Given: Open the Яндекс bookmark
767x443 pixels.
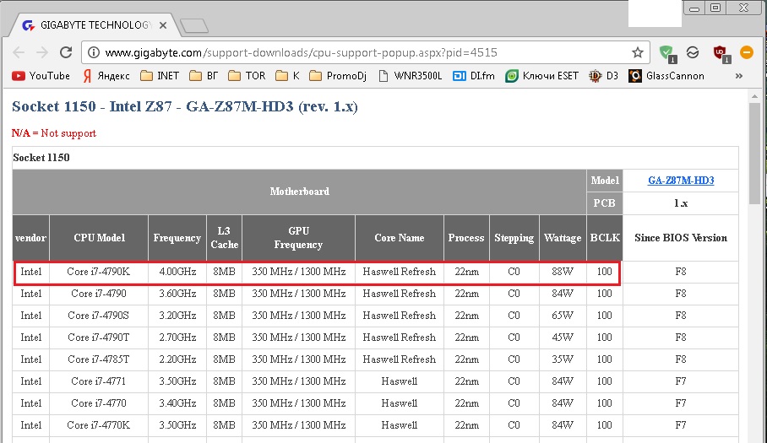Looking at the screenshot, I should [x=106, y=76].
